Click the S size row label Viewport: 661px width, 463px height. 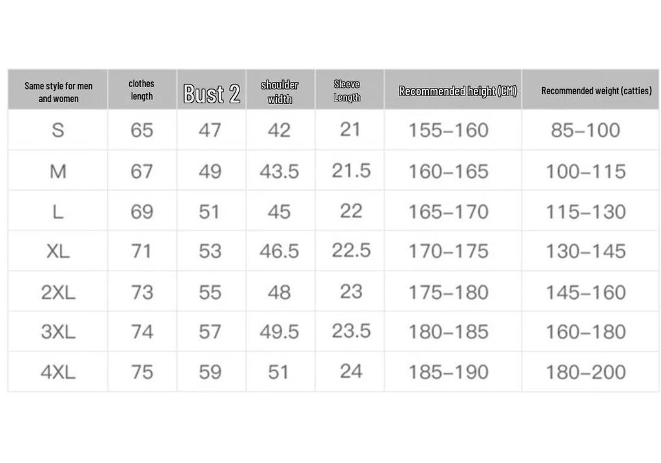coord(58,130)
